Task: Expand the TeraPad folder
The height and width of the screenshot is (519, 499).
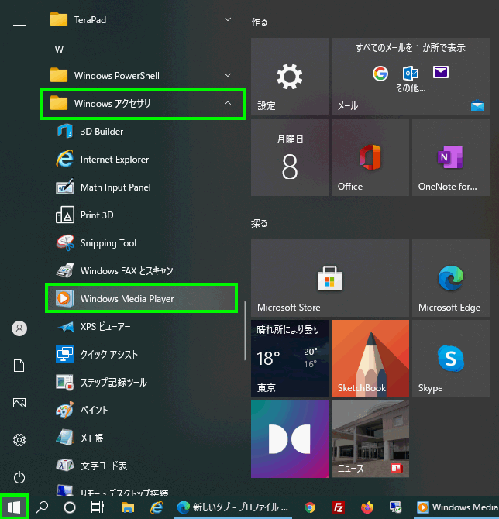Action: click(x=141, y=20)
